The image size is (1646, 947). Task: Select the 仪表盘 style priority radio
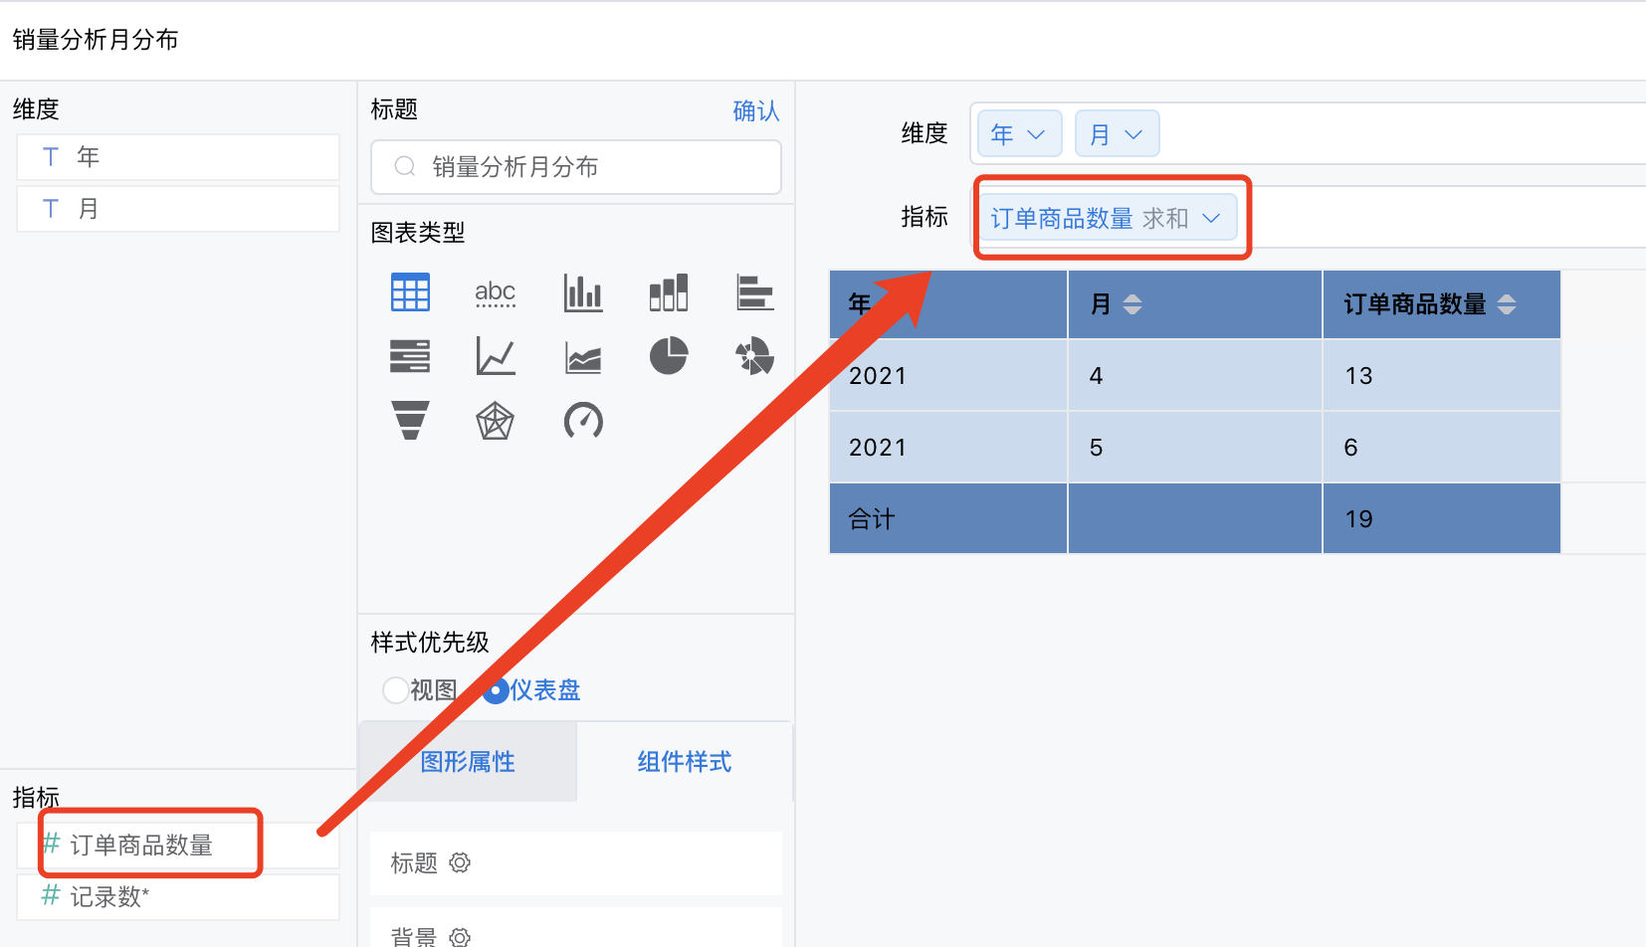point(496,689)
